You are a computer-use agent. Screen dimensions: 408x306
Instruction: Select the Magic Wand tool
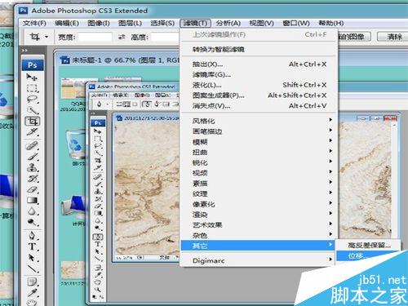pos(32,110)
